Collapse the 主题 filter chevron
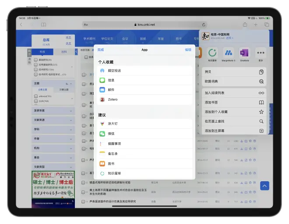Viewport: 289px width, 224px height. click(71, 83)
